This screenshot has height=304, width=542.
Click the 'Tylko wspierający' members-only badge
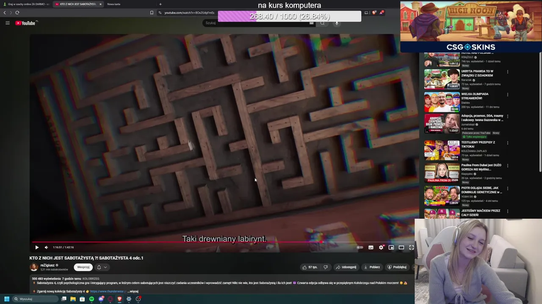(x=474, y=137)
